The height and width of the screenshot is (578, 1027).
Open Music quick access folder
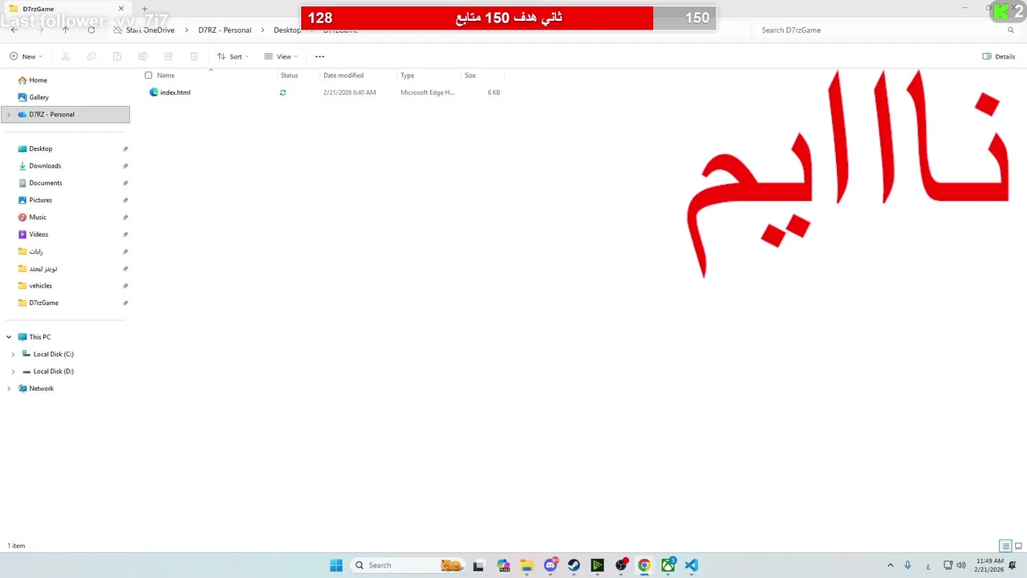38,217
